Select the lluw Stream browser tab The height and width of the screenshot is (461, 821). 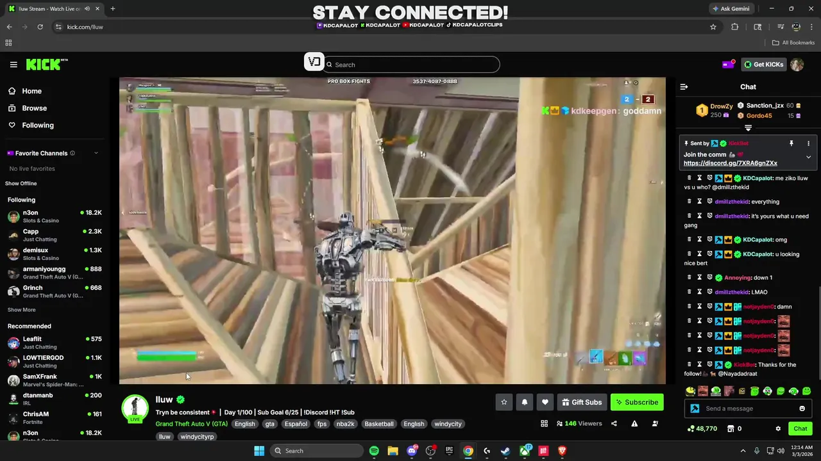(53, 9)
